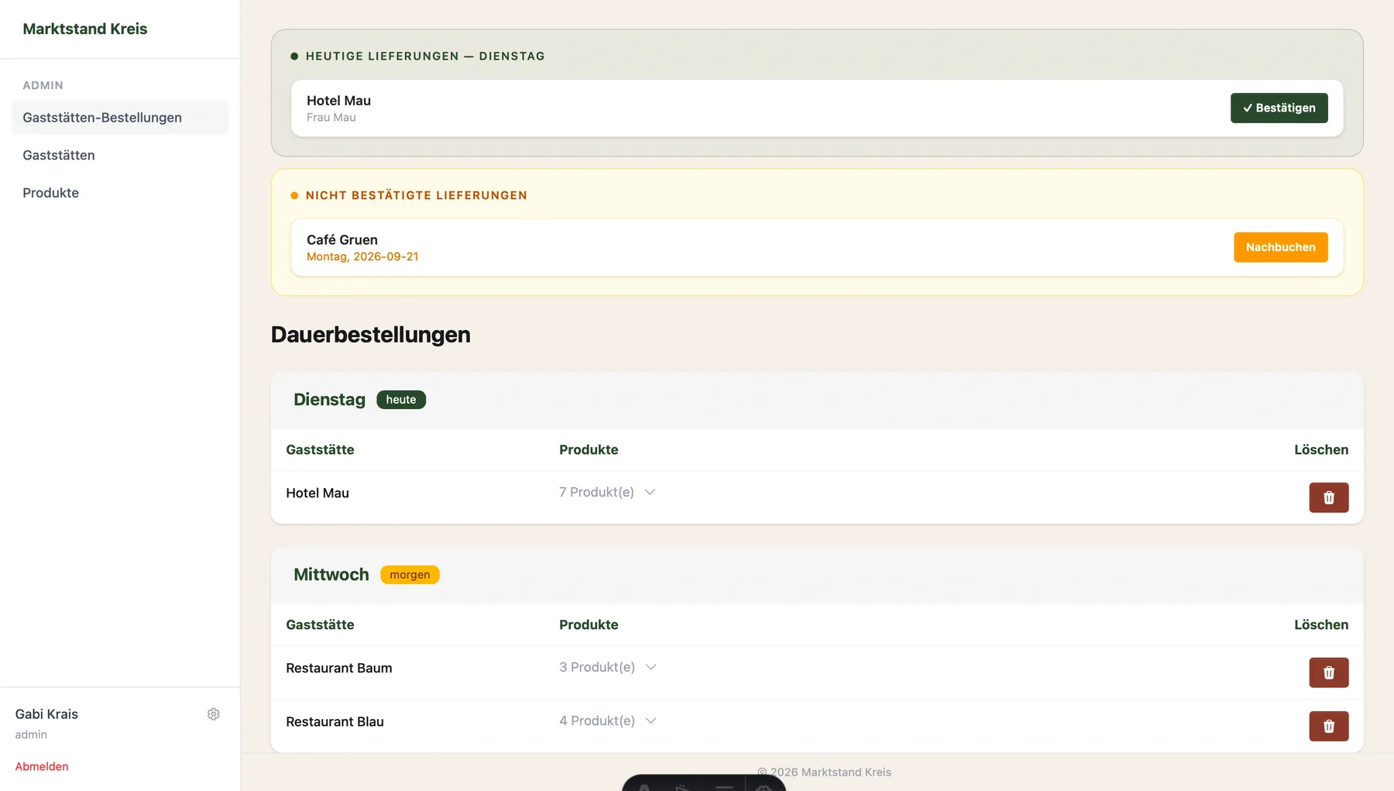The width and height of the screenshot is (1394, 791).
Task: Select Café Gruen unconfirmed delivery entry
Action: pyautogui.click(x=817, y=248)
